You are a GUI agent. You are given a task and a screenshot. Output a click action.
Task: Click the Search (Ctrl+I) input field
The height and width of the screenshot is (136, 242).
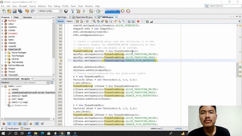(x=225, y=6)
